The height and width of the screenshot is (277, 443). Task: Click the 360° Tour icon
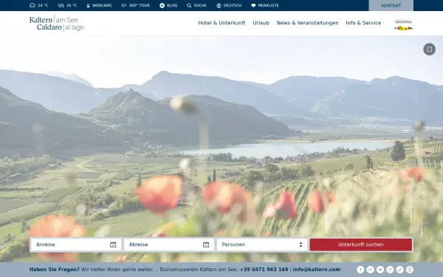coord(124,5)
